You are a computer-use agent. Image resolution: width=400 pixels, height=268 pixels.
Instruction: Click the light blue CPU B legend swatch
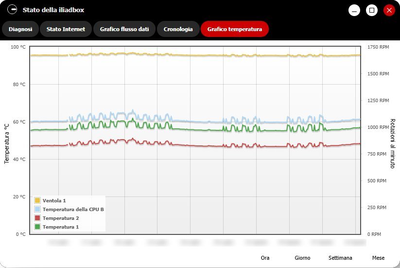tap(37, 209)
